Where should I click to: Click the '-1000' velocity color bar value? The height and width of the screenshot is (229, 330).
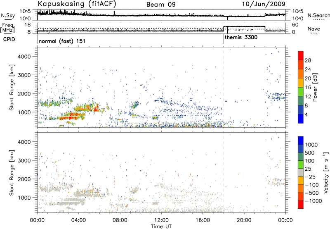coord(313,201)
